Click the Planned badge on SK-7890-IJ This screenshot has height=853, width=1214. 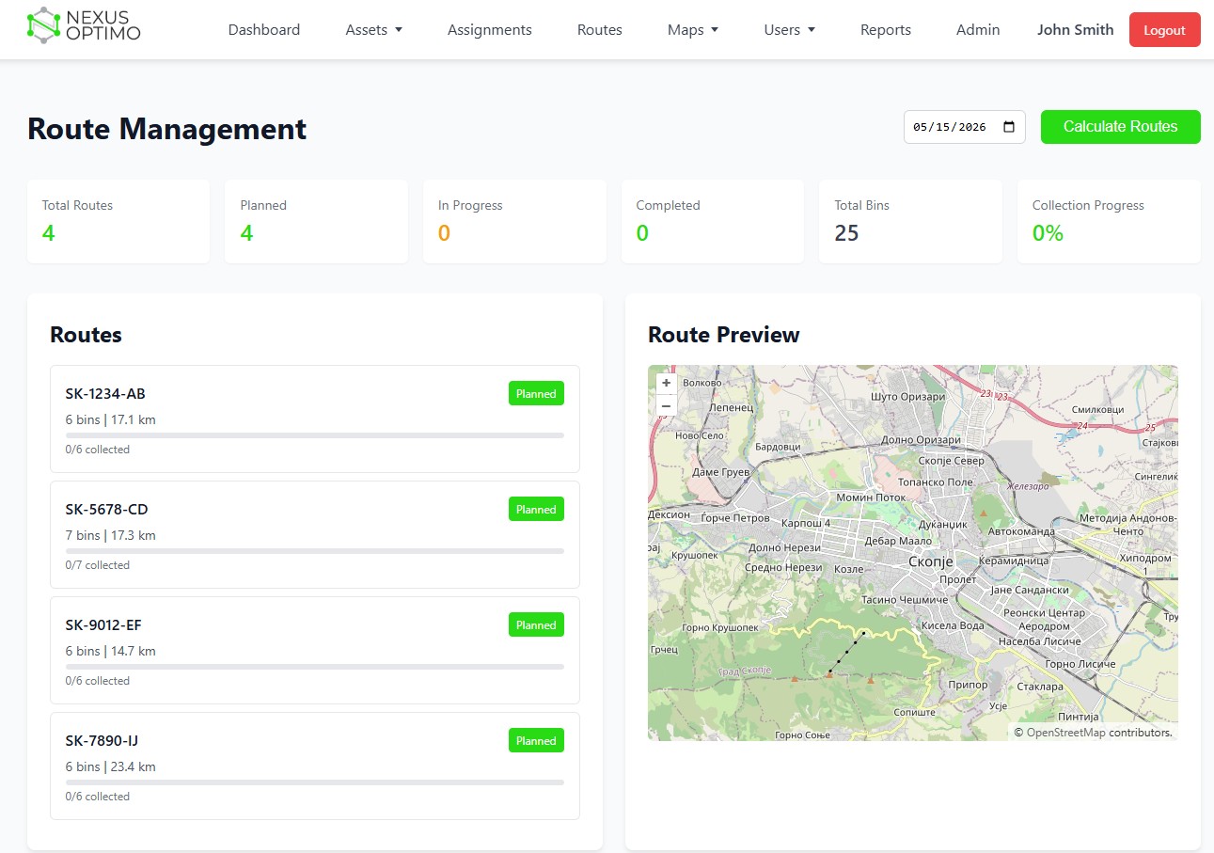[536, 741]
